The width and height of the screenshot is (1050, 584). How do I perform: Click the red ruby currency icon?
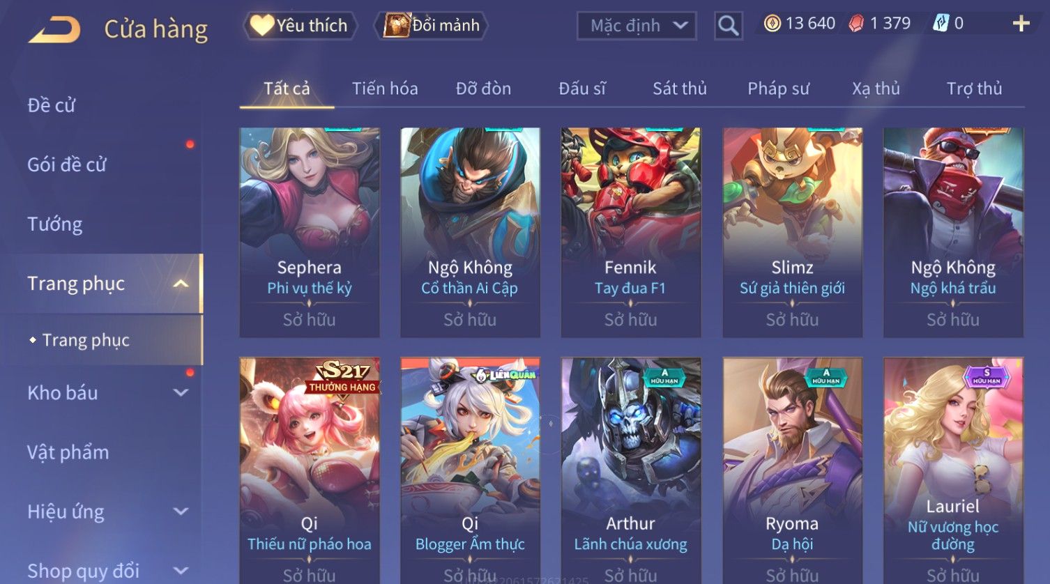pos(855,24)
